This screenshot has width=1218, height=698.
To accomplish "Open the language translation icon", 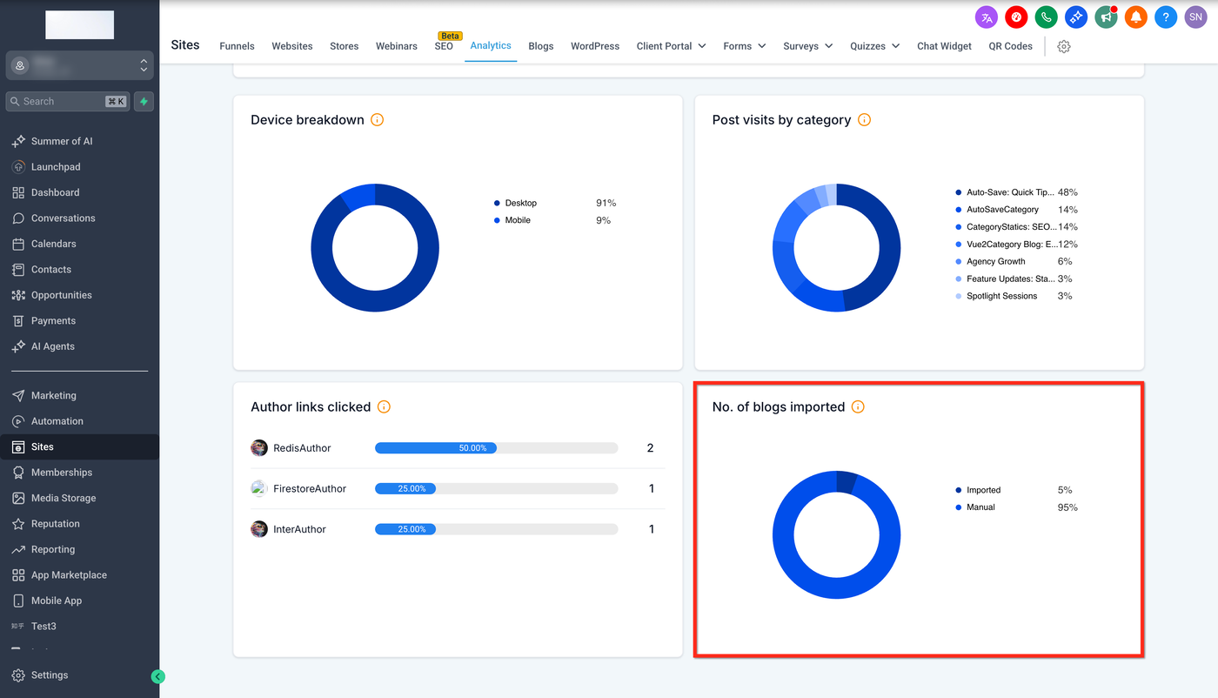I will point(987,17).
